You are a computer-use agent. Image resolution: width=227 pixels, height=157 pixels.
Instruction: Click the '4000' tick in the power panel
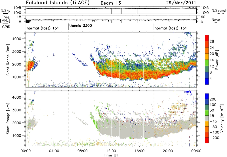coord(17,39)
